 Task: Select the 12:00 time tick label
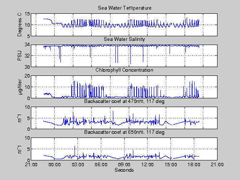pos(147,165)
